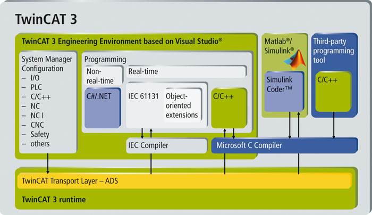
Task: Select the C#/.NET block
Action: (x=103, y=108)
